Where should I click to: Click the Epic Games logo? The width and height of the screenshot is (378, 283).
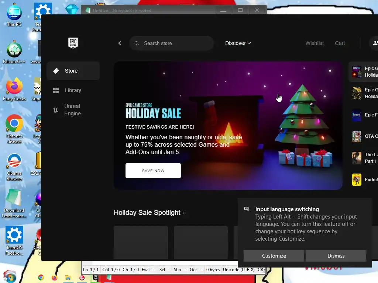[x=73, y=43]
